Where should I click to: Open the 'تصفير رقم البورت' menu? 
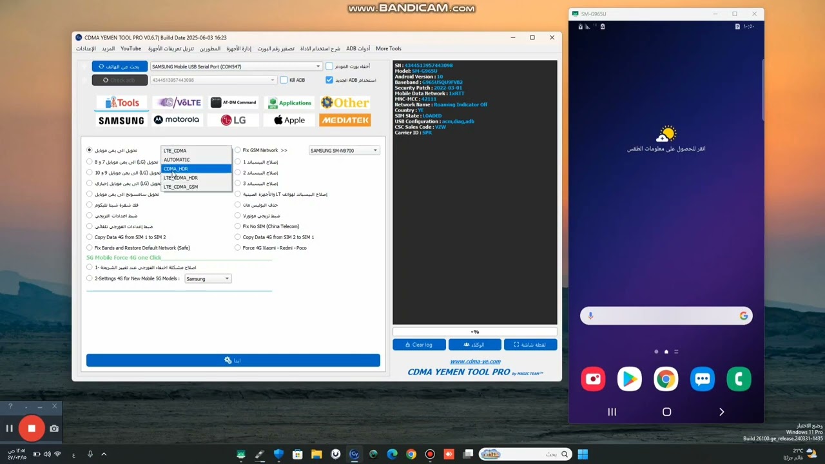[x=276, y=48]
